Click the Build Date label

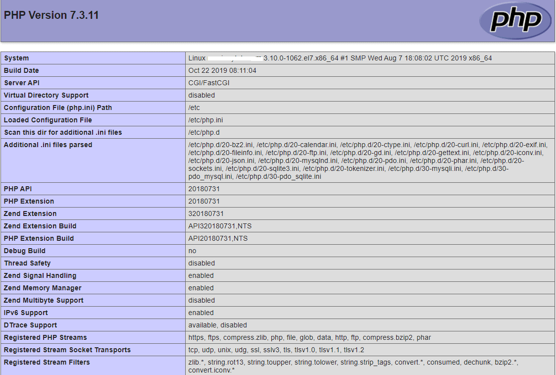(x=21, y=71)
